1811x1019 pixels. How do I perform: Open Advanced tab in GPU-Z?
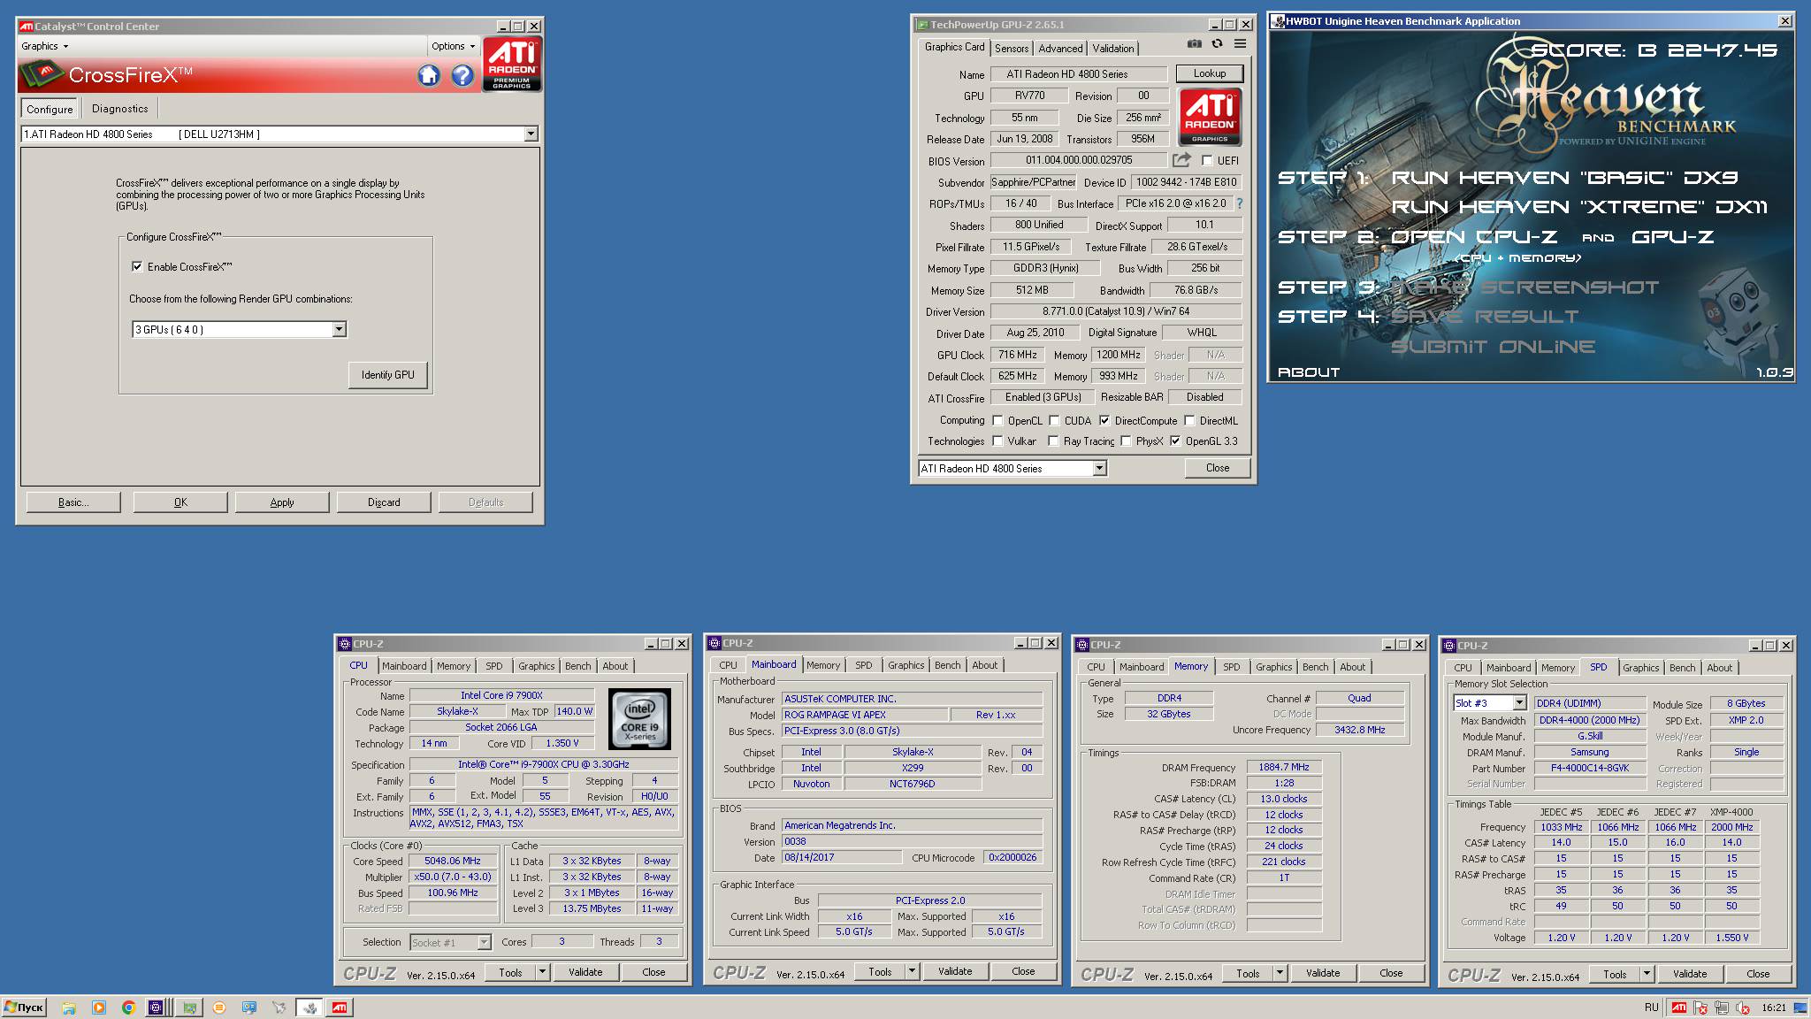pos(1060,49)
